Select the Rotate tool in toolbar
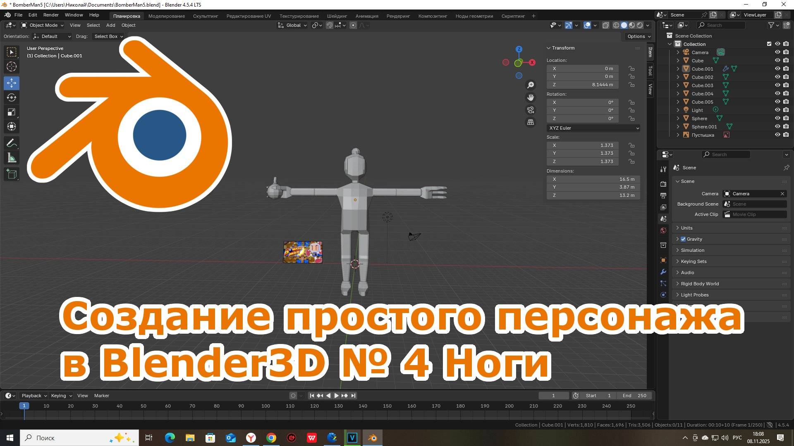794x446 pixels. coord(12,97)
